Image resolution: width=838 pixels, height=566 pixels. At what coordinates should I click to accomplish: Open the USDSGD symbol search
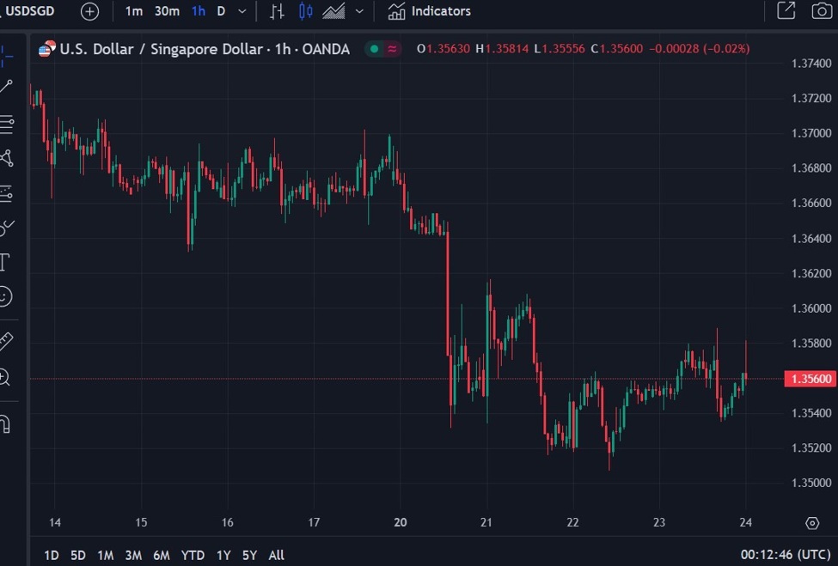click(30, 11)
